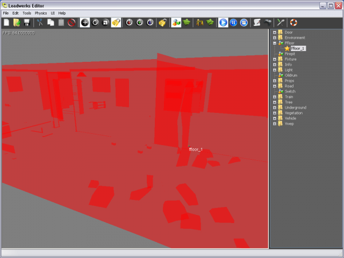Screen dimensions: 344x258
Task: Open the Help lifebuoy icon
Action: pyautogui.click(x=293, y=23)
